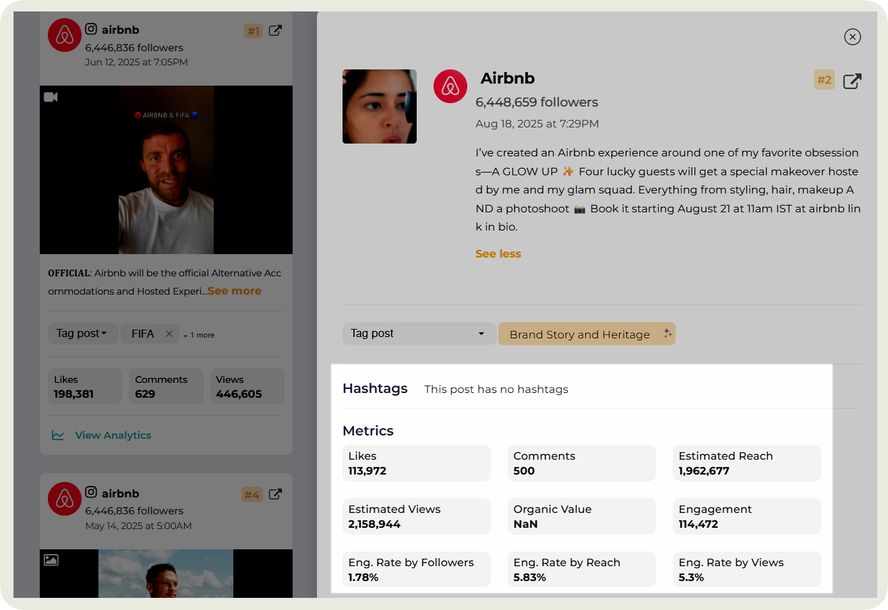
Task: Click the #2 rank badge
Action: coord(824,80)
